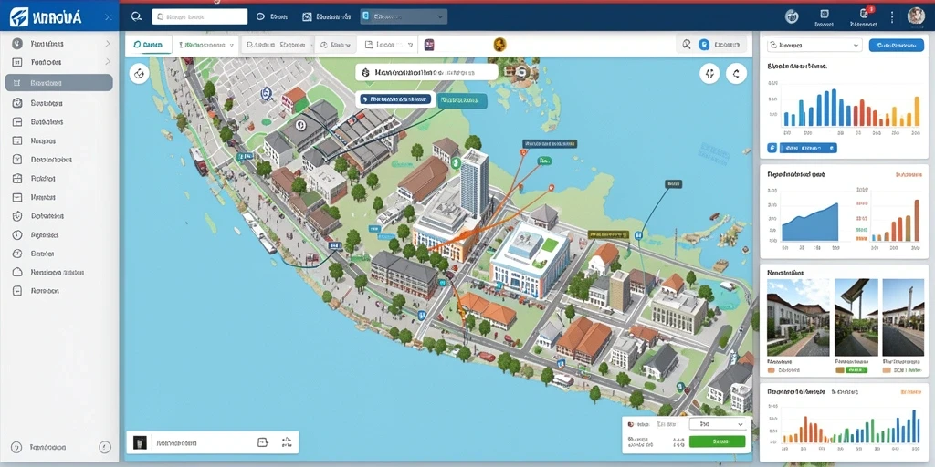Click the blue location pin toggle beside toolbar search
935x467 pixels.
[x=704, y=44]
